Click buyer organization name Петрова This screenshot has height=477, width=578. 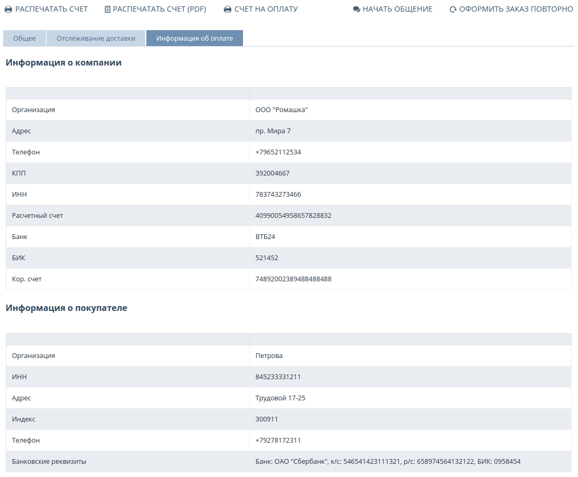click(269, 356)
